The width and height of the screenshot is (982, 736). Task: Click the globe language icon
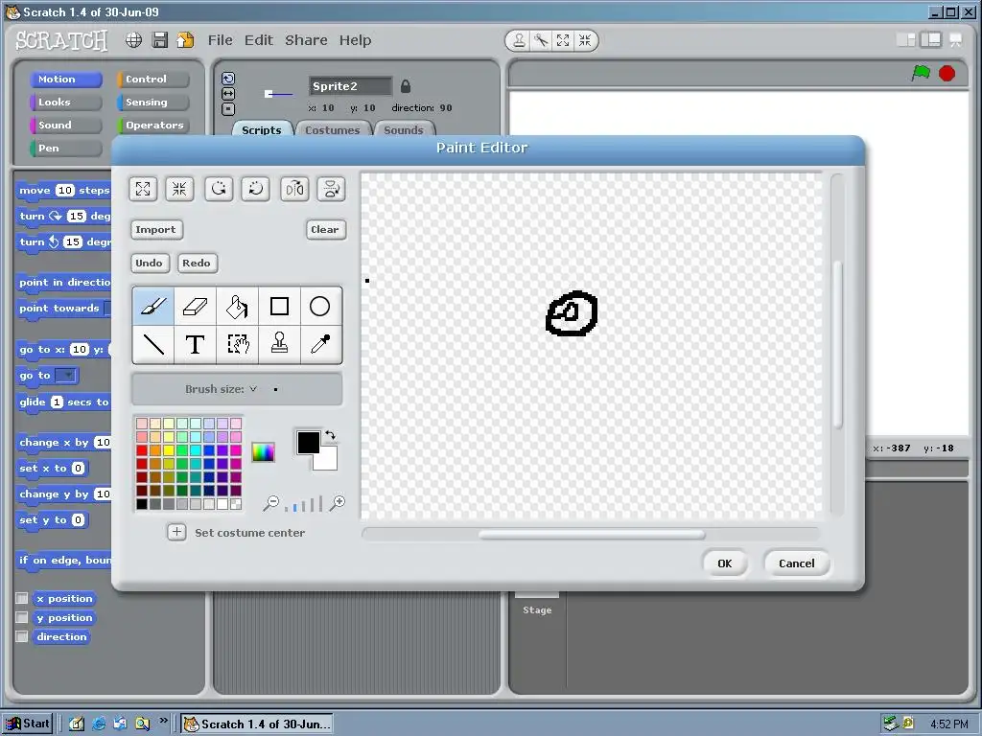coord(133,40)
